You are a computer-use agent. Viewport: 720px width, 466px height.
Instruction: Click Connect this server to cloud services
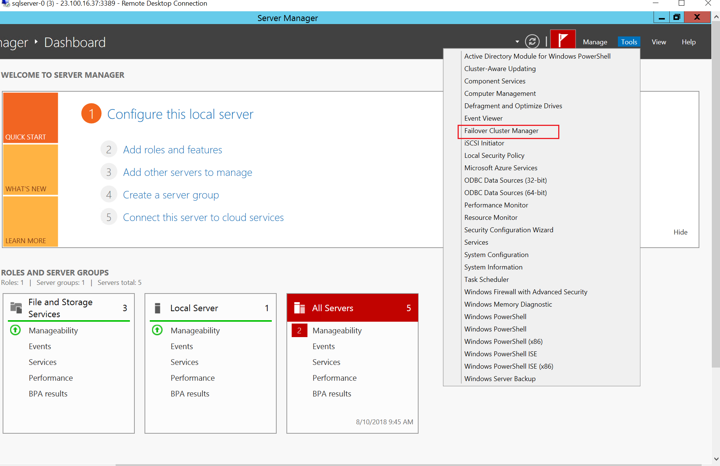click(x=203, y=217)
